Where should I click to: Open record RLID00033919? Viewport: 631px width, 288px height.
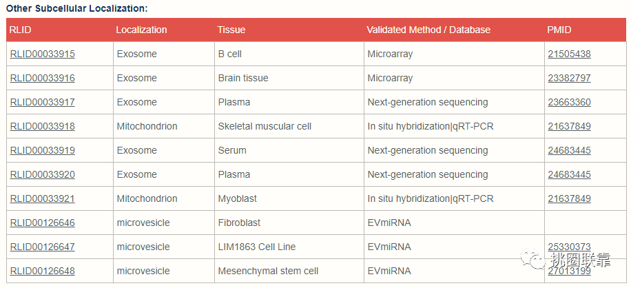[x=42, y=150]
